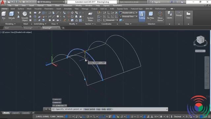Click the Autodesk Exchange Apps X icon
The height and width of the screenshot is (119, 211).
click(x=171, y=2)
